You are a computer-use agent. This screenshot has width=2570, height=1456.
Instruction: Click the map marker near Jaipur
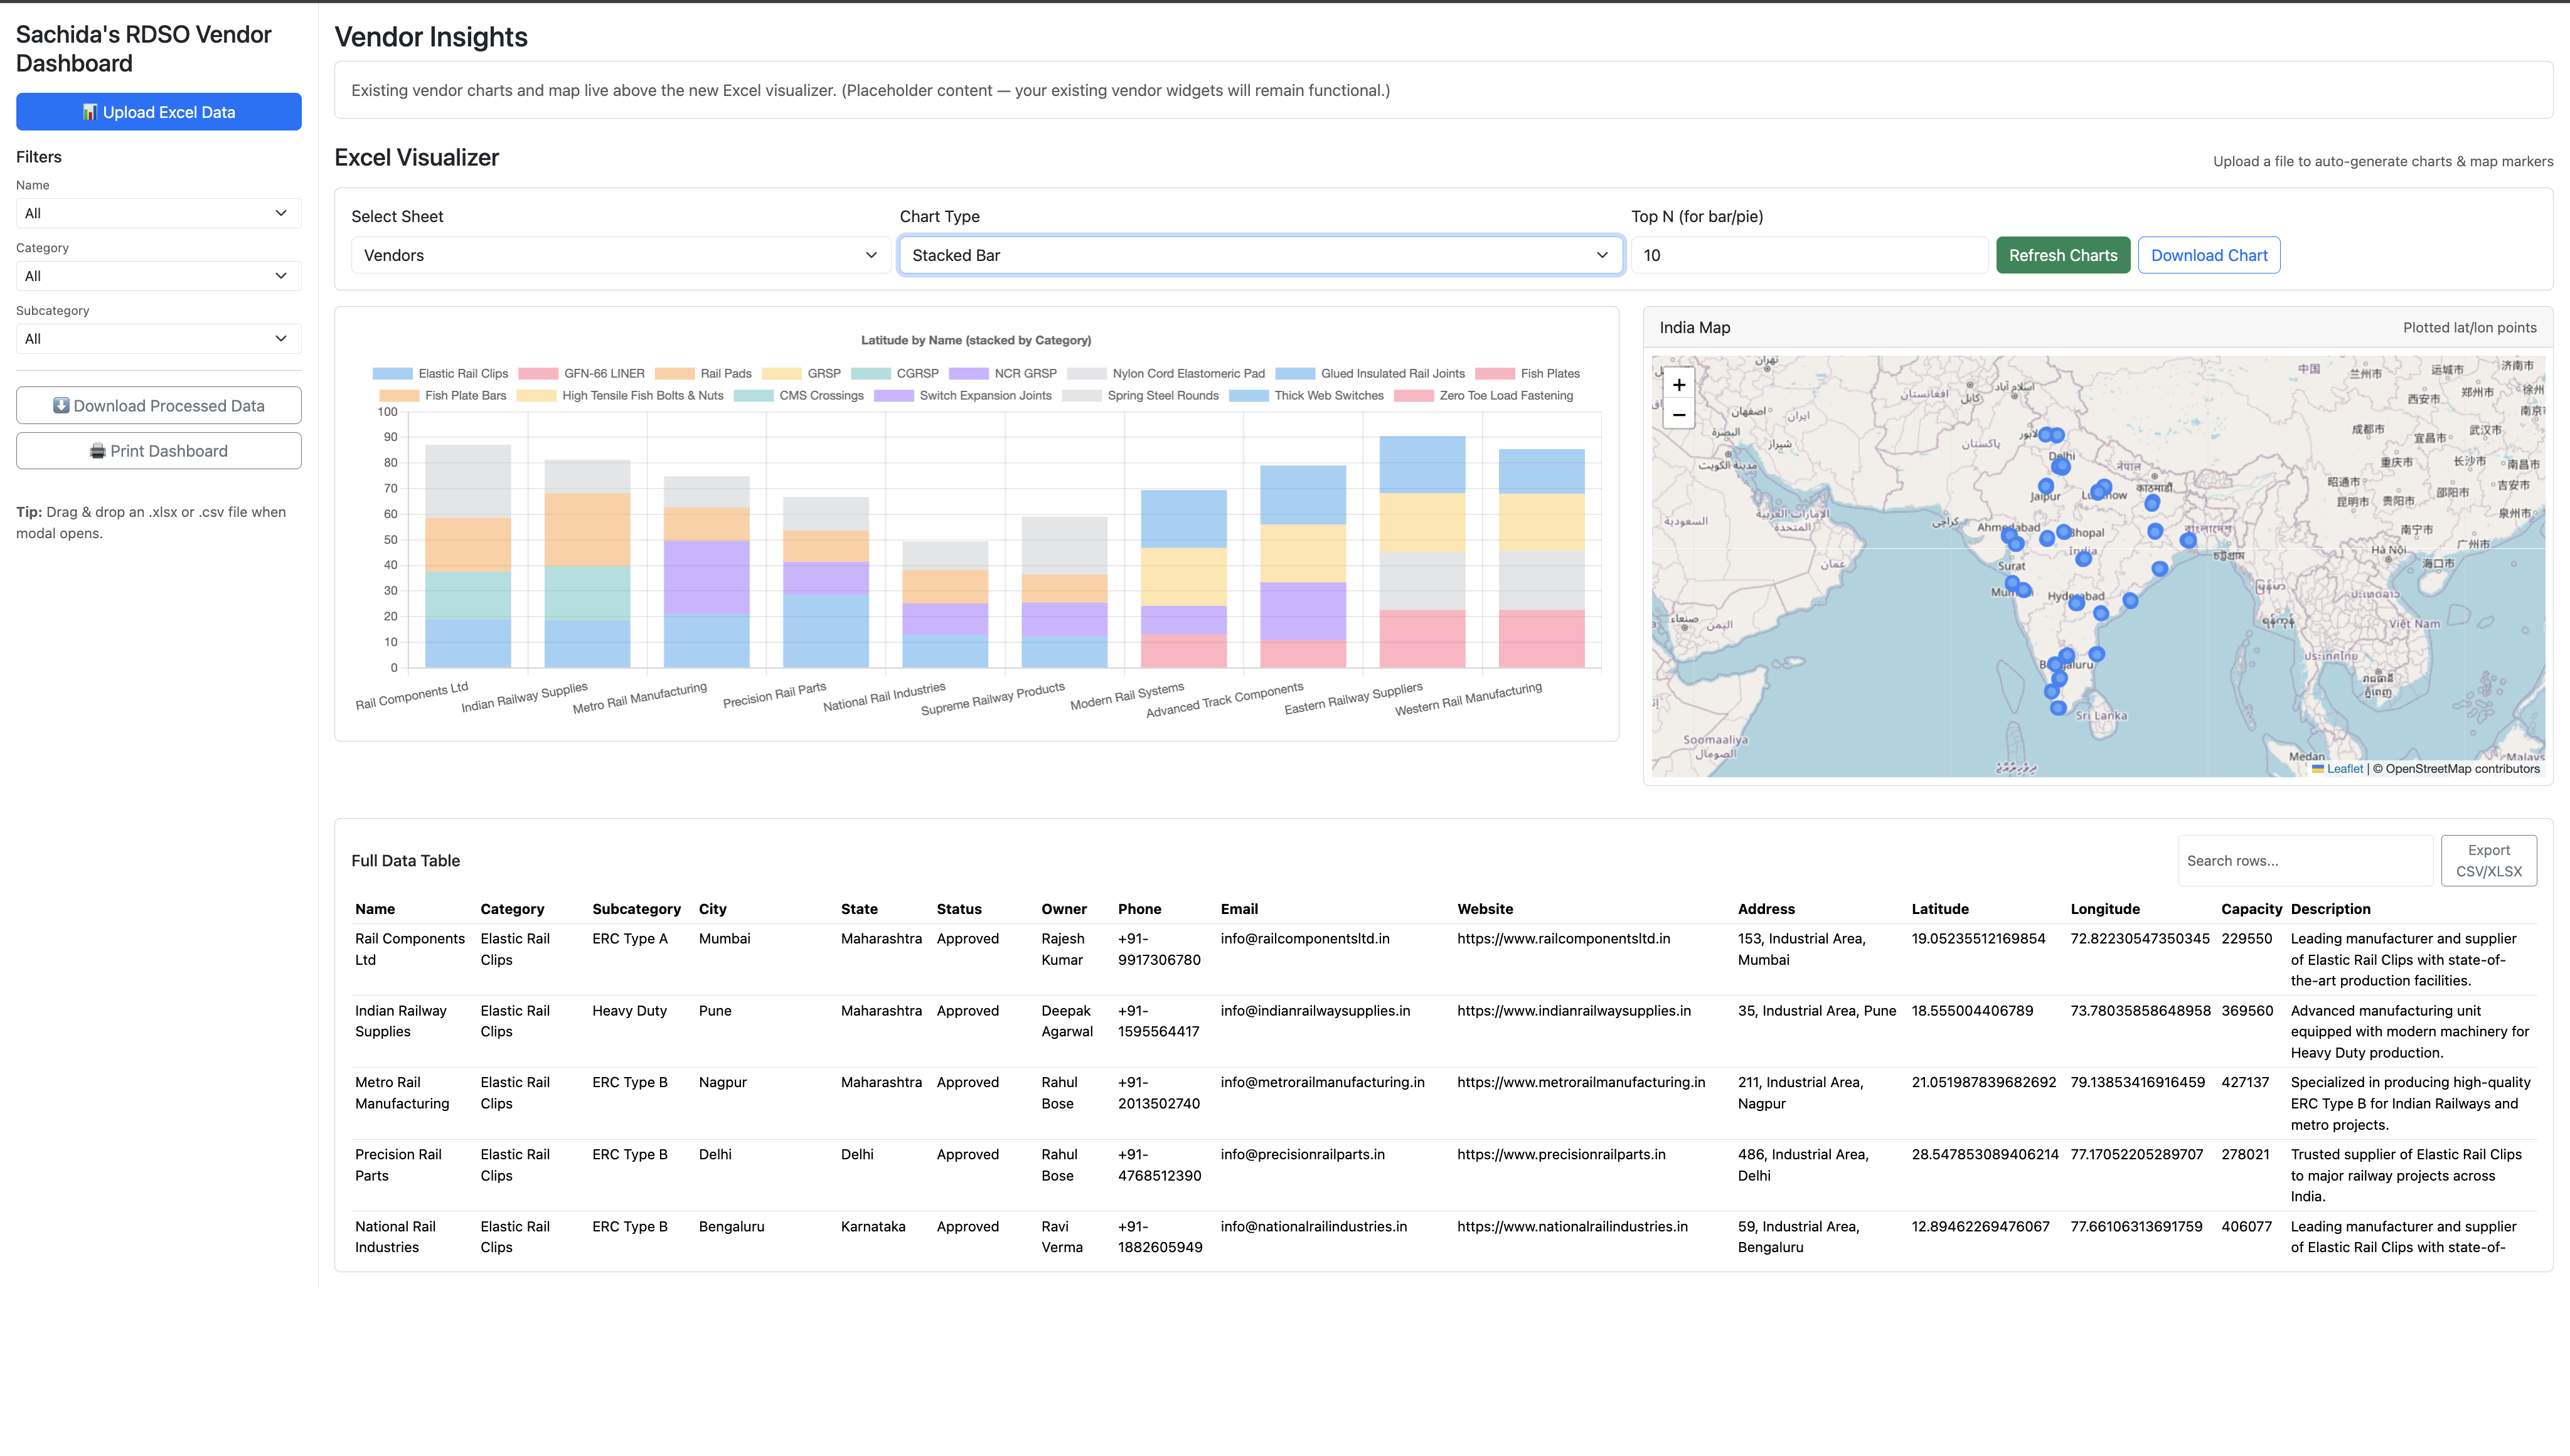[2046, 486]
